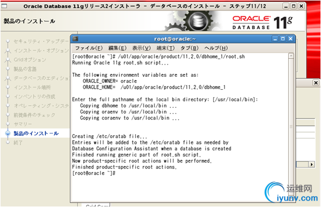Viewport: 321px width, 207px height.
Task: Minimize the Oracle installer window
Action: [286, 6]
